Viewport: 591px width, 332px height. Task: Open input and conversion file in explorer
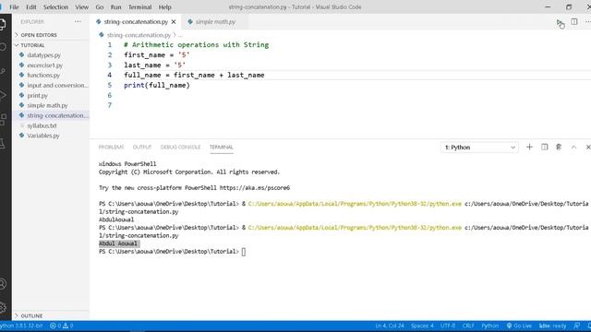click(57, 86)
